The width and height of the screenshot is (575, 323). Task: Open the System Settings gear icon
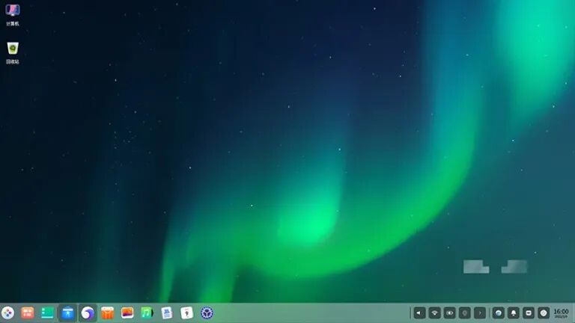click(x=207, y=313)
